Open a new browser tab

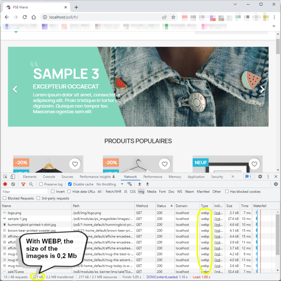[76, 7]
